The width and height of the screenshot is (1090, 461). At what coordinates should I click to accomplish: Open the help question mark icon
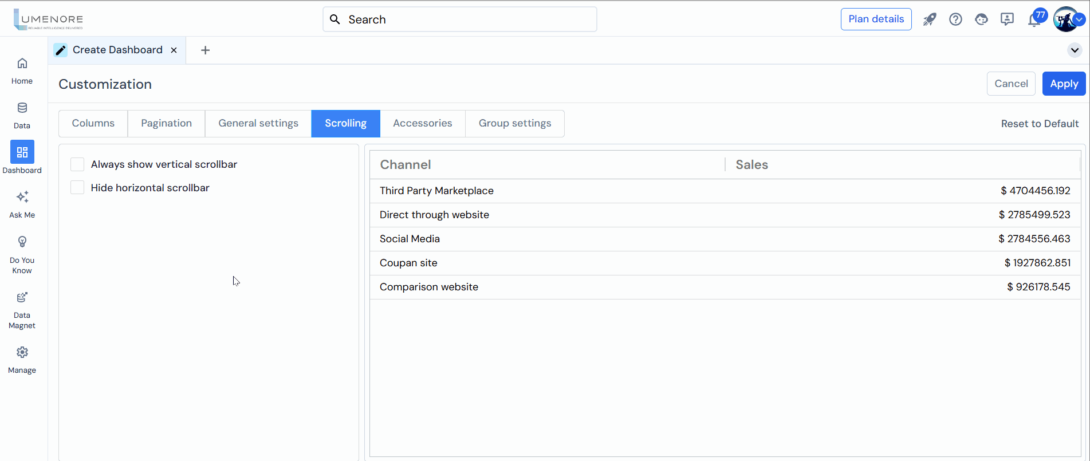click(955, 19)
